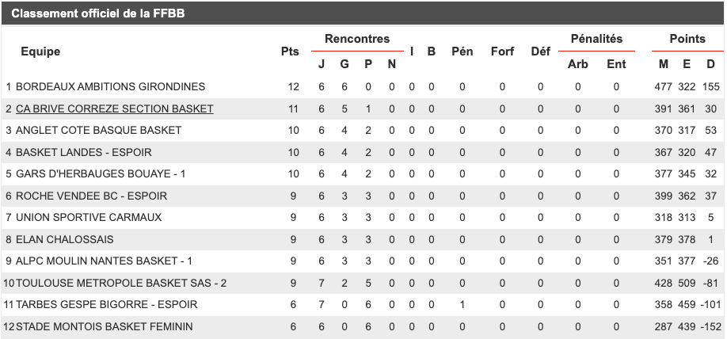Select the ALPC MOULIN NANTES BASKET - 1 team
The image size is (727, 339).
point(104,261)
